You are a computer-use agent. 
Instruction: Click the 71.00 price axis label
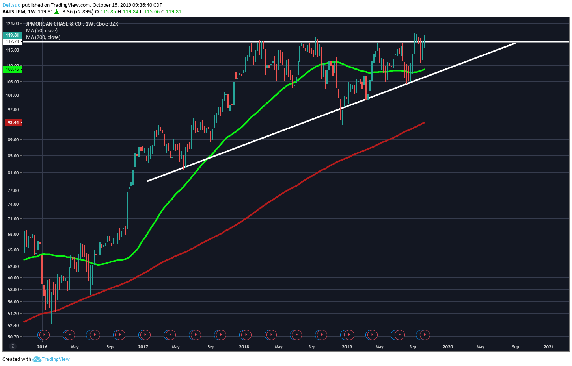pyautogui.click(x=13, y=219)
